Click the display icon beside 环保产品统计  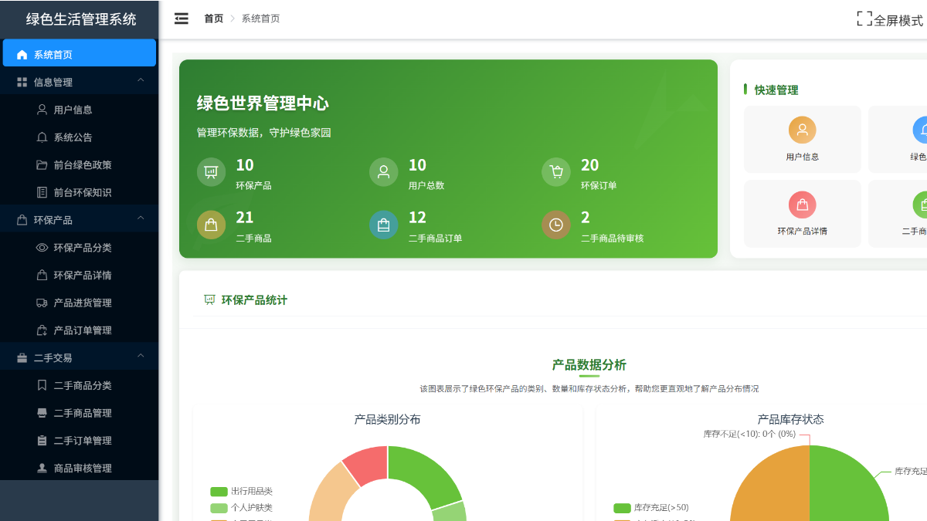coord(209,299)
